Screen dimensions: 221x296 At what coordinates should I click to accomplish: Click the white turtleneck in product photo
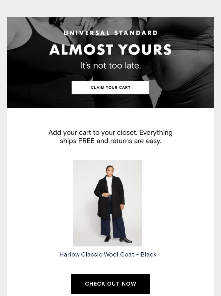(109, 185)
